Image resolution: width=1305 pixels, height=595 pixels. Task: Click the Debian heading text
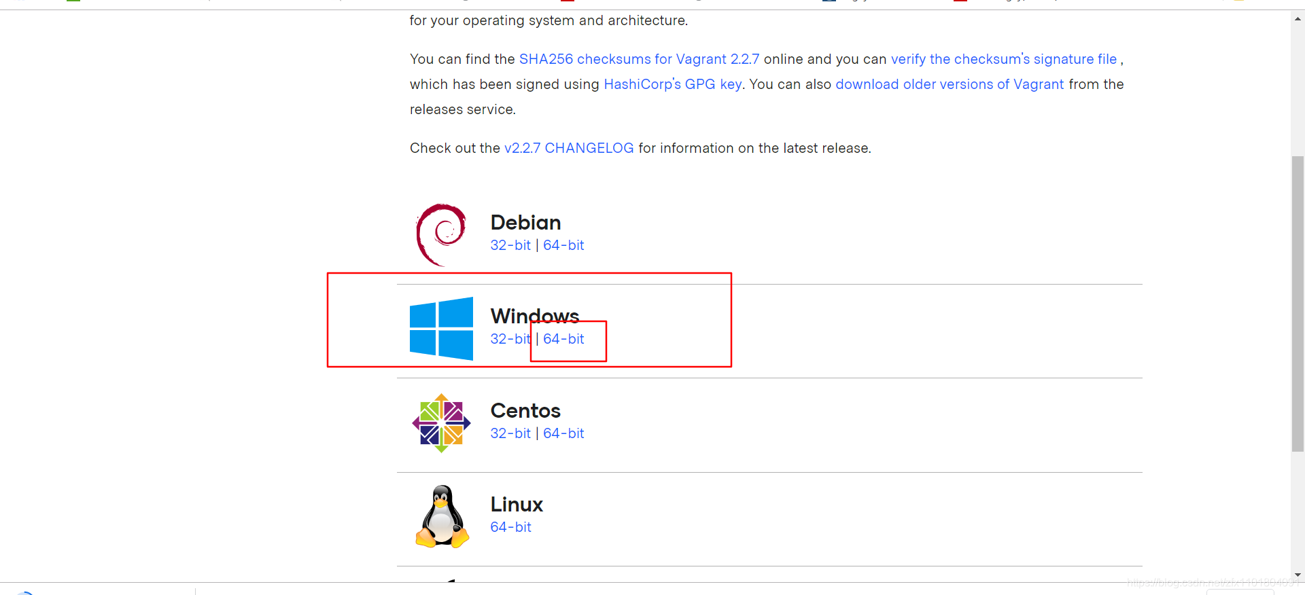tap(525, 222)
